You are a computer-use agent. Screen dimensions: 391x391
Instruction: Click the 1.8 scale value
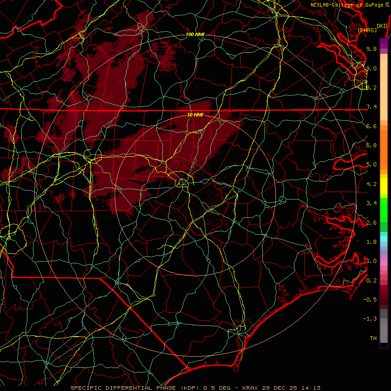pyautogui.click(x=371, y=242)
